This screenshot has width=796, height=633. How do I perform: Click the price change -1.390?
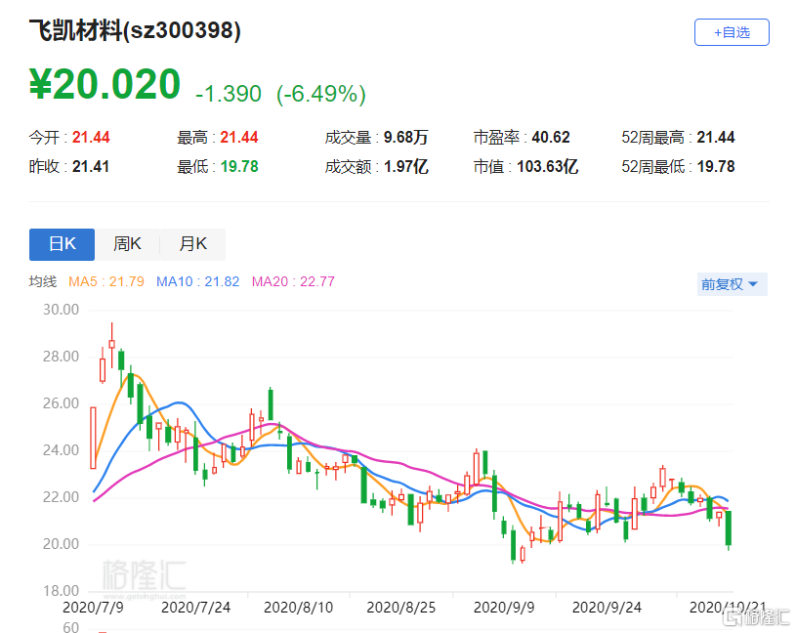229,94
